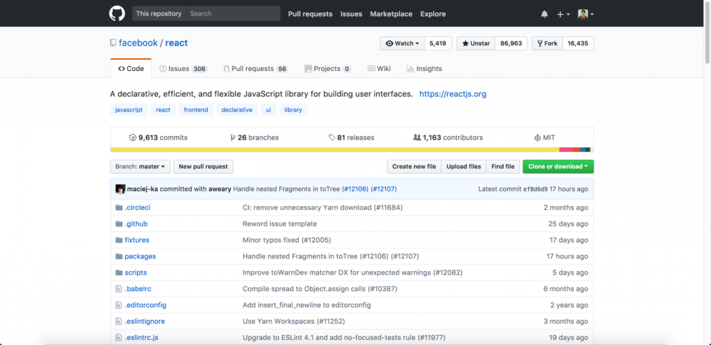Click the This repository search scope
Viewport: 711px width, 345px height.
(x=159, y=13)
